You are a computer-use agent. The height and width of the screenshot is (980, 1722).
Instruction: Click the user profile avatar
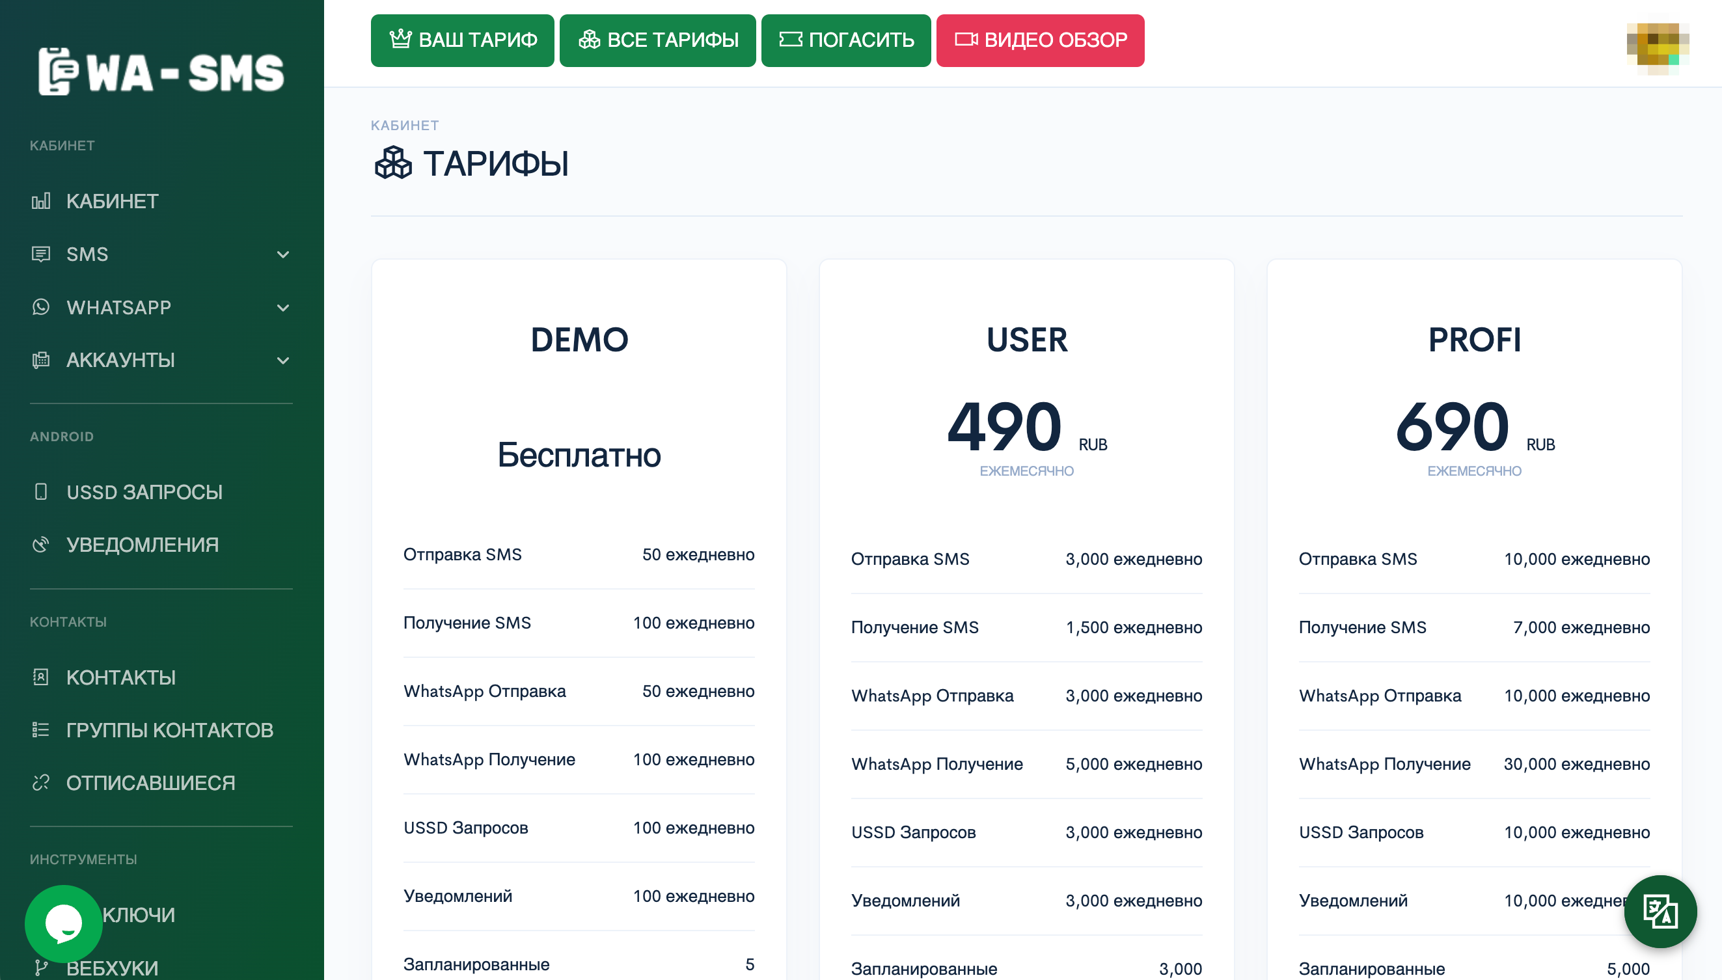(x=1658, y=45)
